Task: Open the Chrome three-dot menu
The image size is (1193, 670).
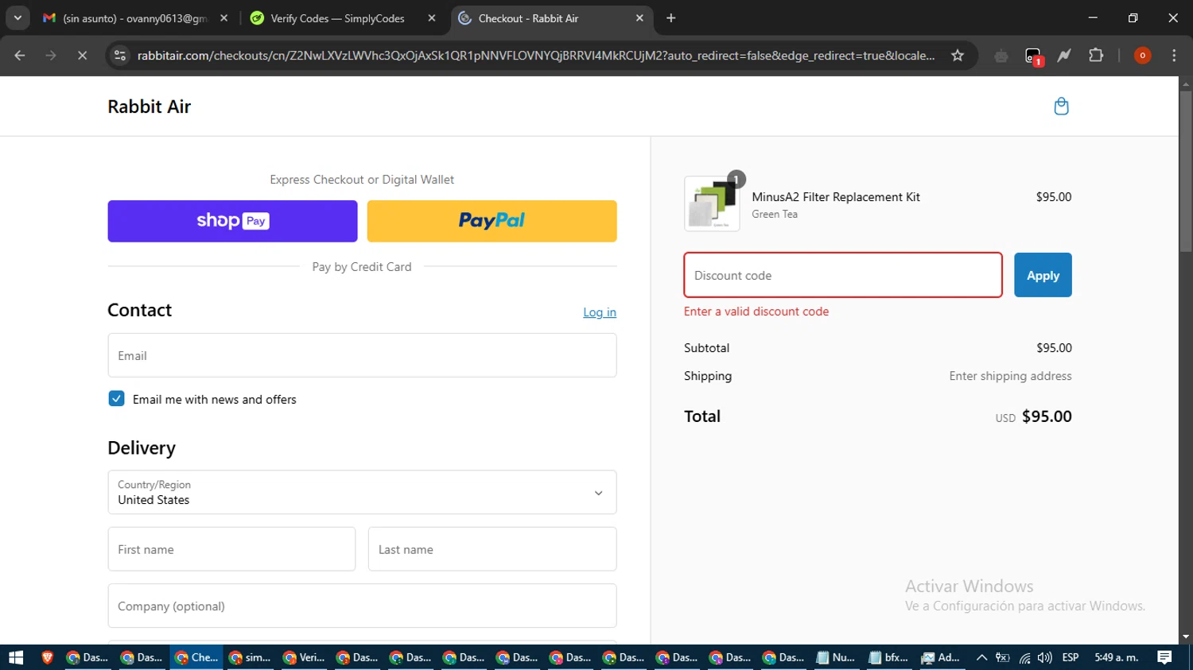Action: coord(1174,56)
